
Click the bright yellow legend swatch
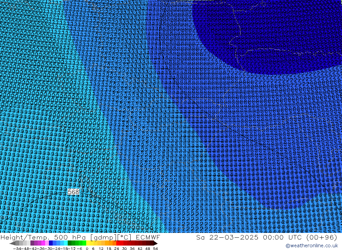click(88, 243)
